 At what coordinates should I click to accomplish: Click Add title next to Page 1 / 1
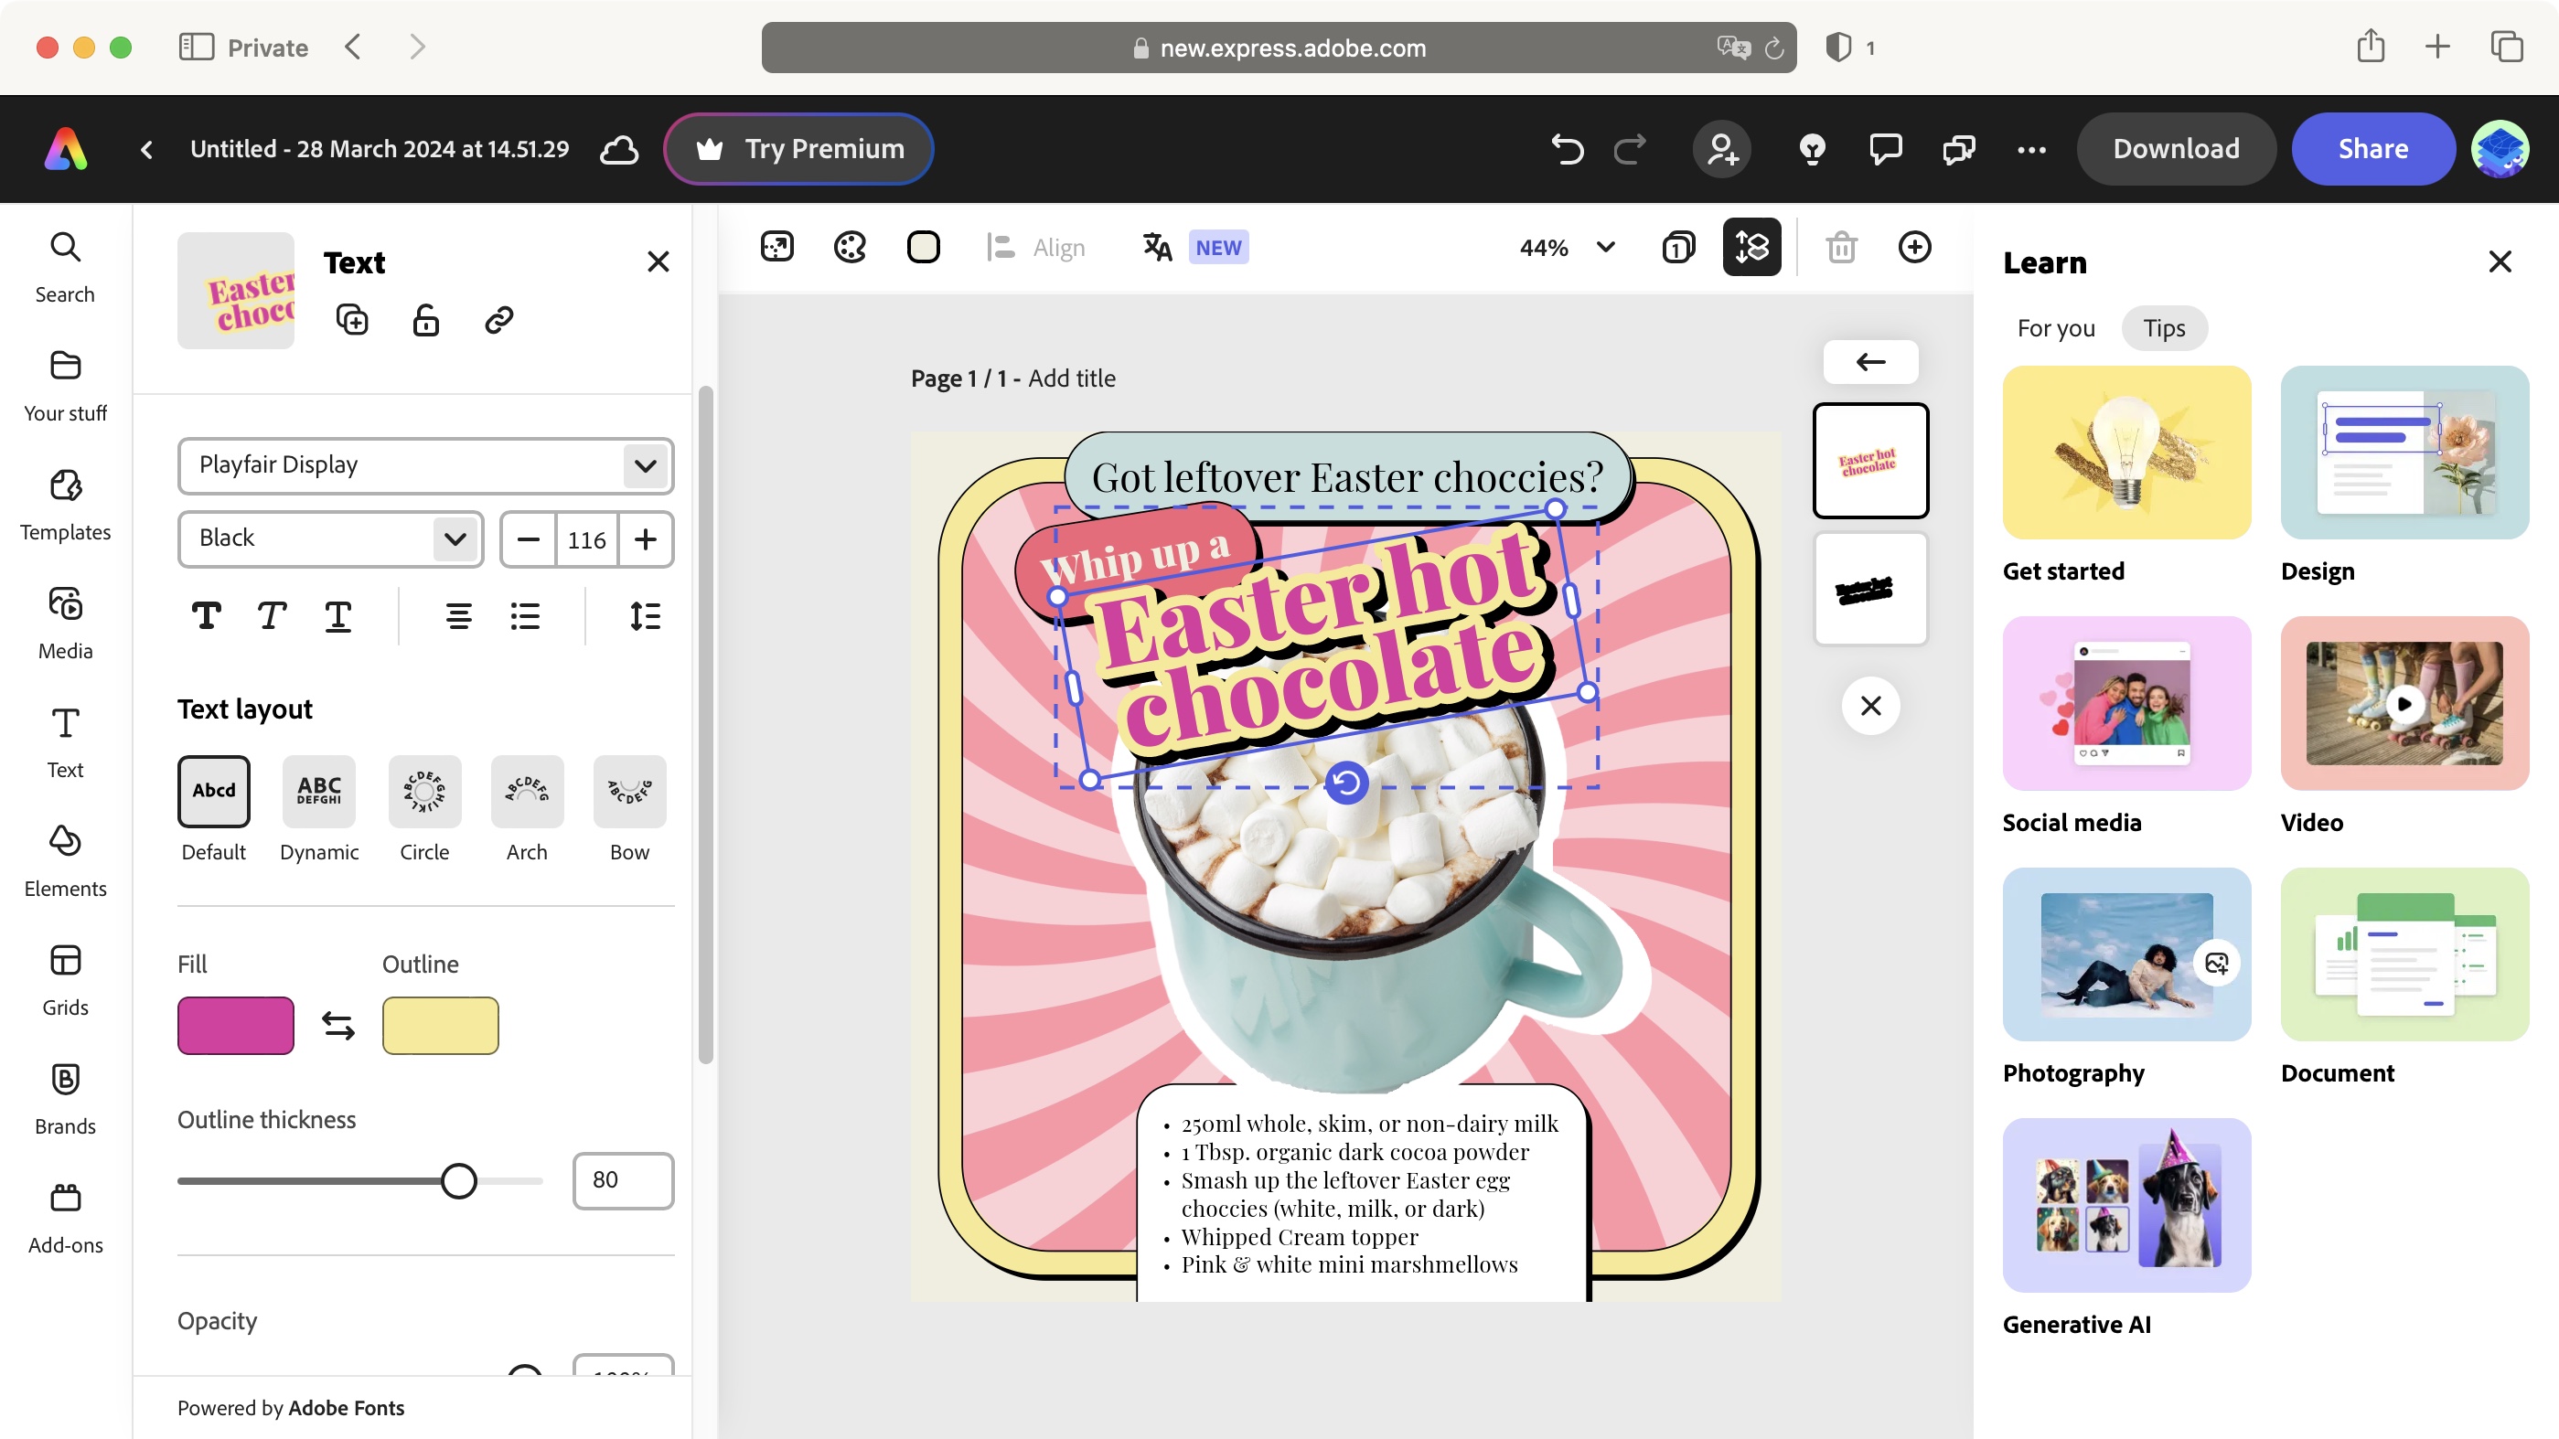(1071, 378)
